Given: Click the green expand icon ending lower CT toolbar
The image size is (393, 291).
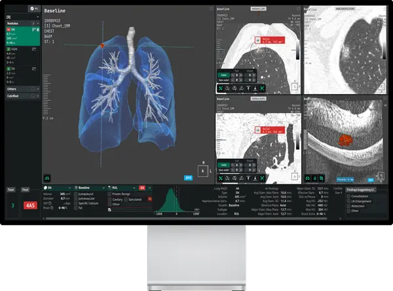Looking at the screenshot, I should coord(262,178).
